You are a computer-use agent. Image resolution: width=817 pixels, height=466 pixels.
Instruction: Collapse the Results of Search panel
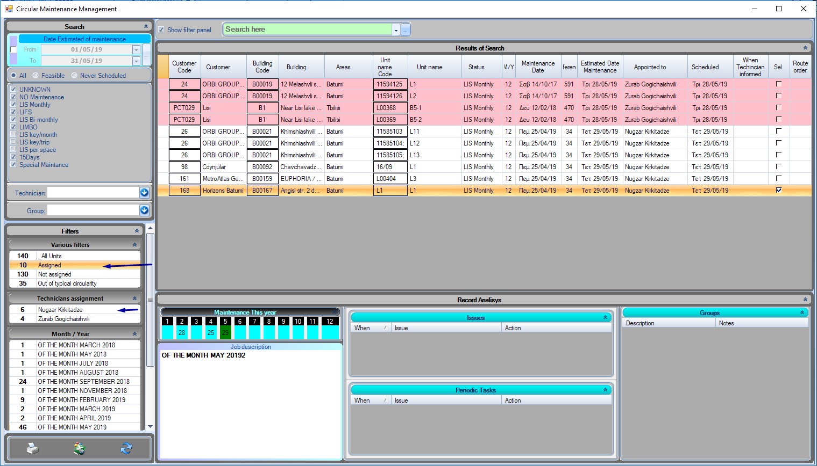point(805,48)
